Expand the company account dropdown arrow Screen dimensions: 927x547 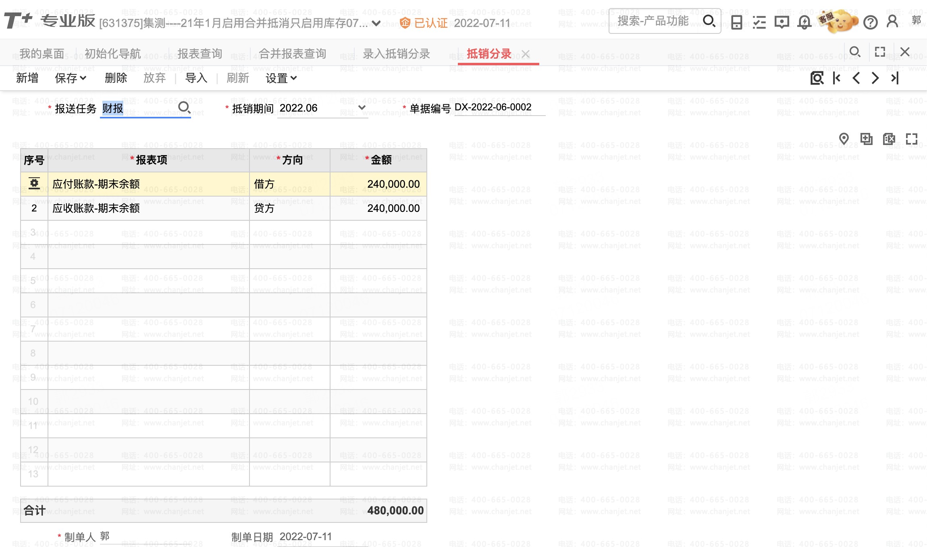(376, 23)
